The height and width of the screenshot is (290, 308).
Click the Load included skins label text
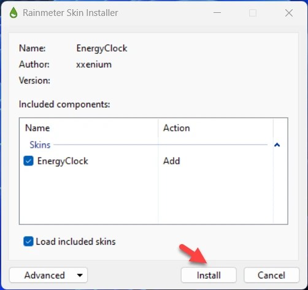75,242
